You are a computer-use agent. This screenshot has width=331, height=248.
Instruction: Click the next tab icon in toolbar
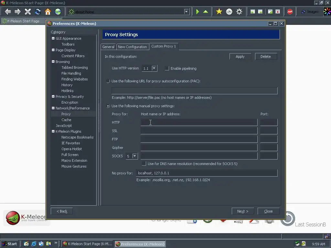coord(261,12)
